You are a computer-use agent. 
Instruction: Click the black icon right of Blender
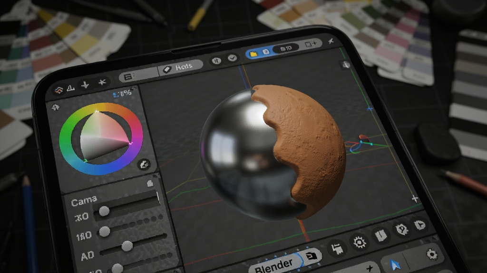(311, 256)
